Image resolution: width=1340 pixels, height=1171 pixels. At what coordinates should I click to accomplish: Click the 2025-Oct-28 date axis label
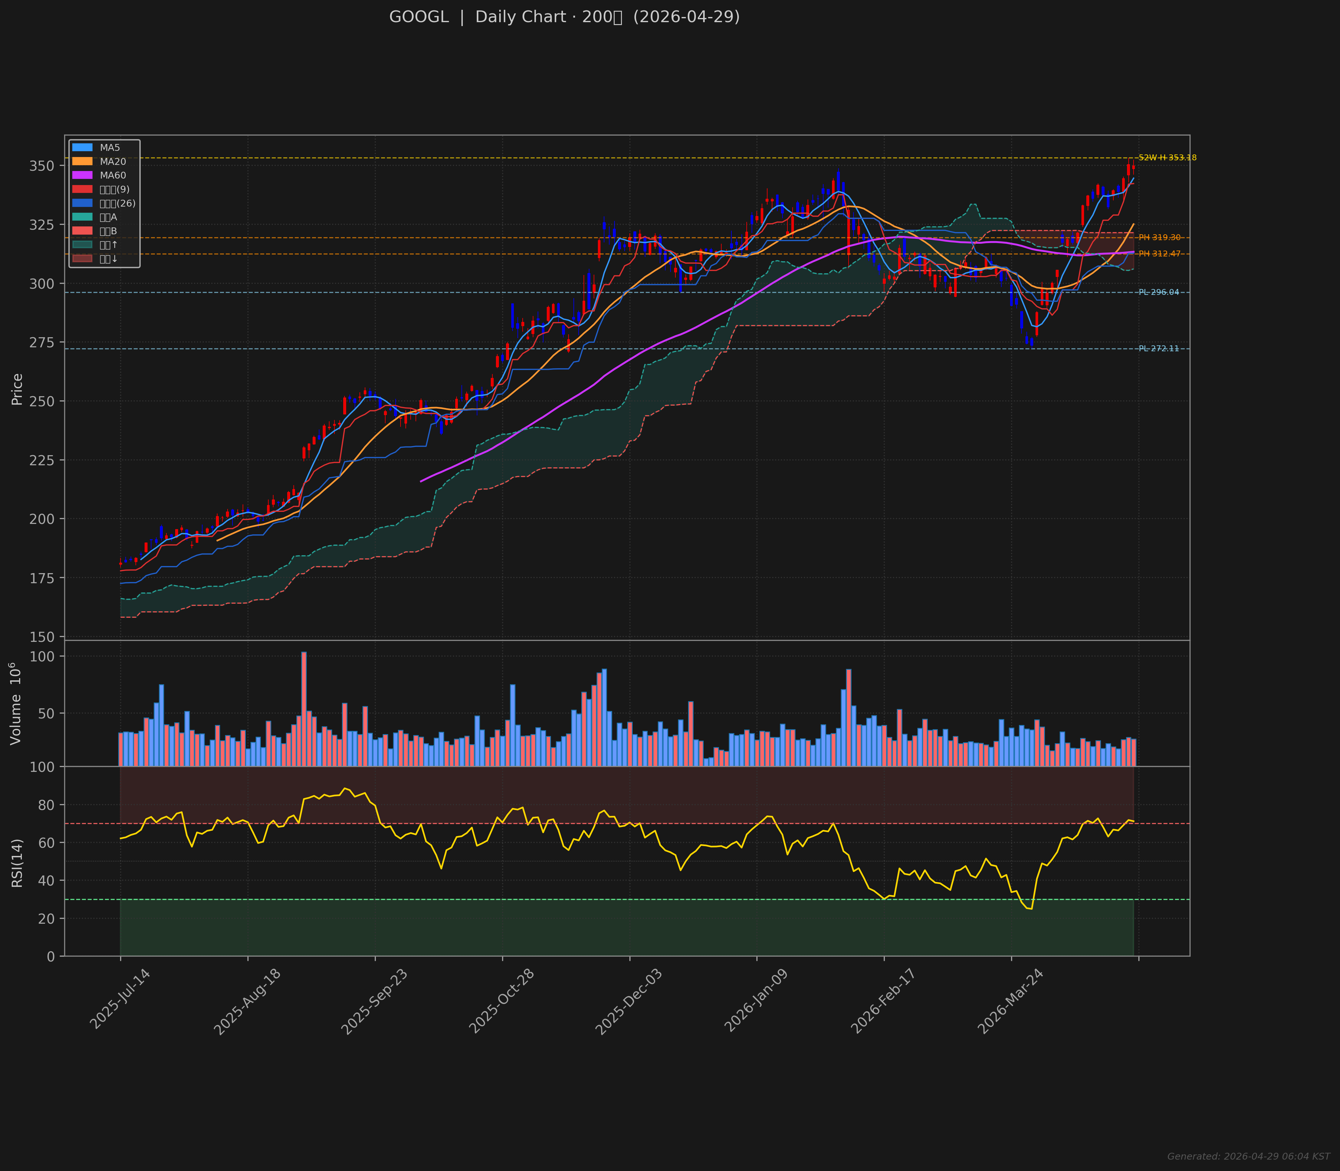click(501, 1001)
